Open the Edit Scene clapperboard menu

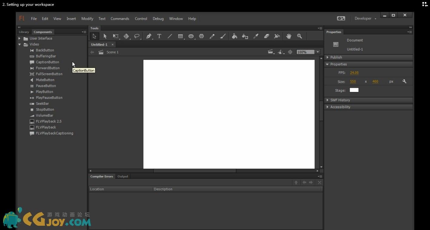click(x=271, y=52)
